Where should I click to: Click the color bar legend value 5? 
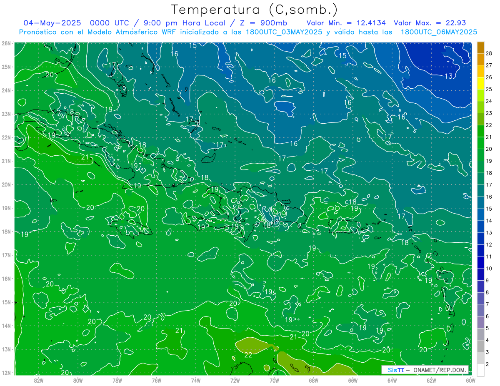[487, 328]
